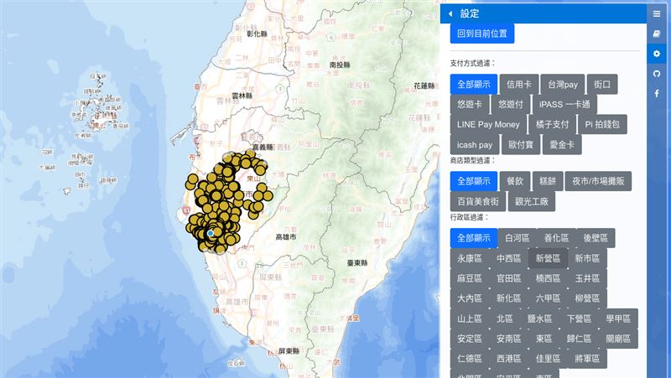Filter store type by 糕餅
Screen dimensions: 671x378
548,181
